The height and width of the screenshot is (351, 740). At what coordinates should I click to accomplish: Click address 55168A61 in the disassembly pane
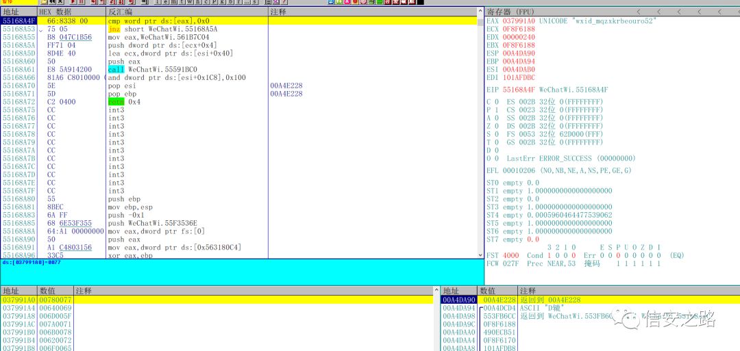pos(18,69)
